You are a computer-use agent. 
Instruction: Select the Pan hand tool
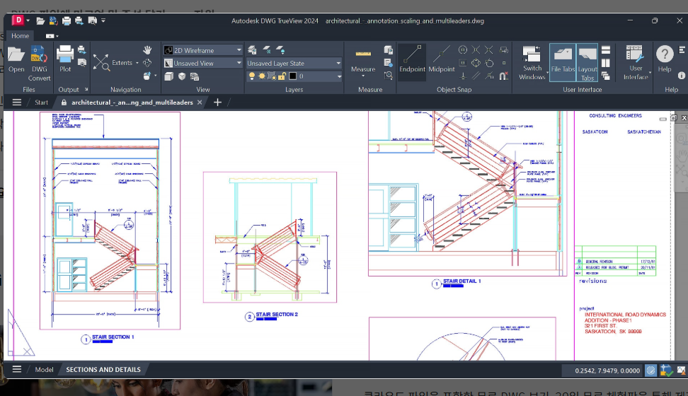pos(147,50)
